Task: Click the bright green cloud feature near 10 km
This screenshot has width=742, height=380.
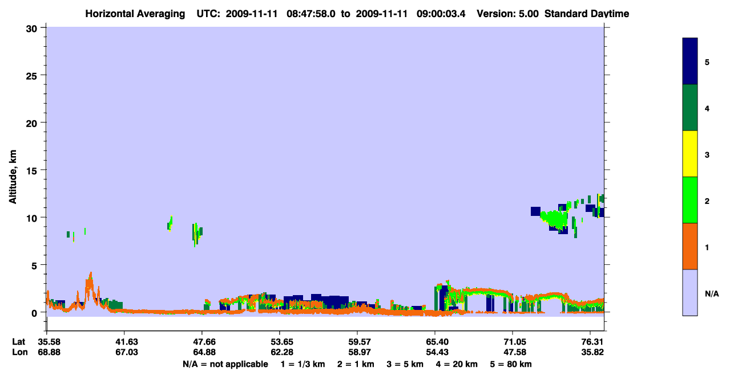Action: coord(554,219)
